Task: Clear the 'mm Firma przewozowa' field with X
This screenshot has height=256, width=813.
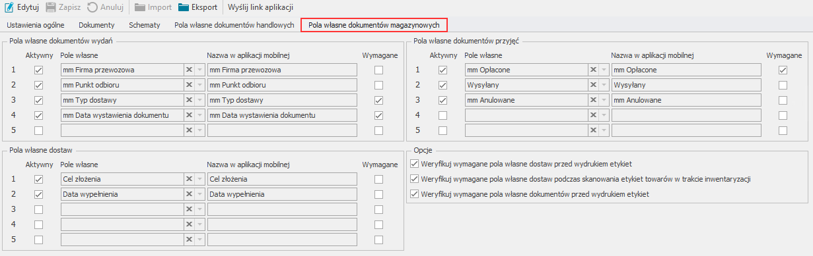Action: (x=189, y=70)
